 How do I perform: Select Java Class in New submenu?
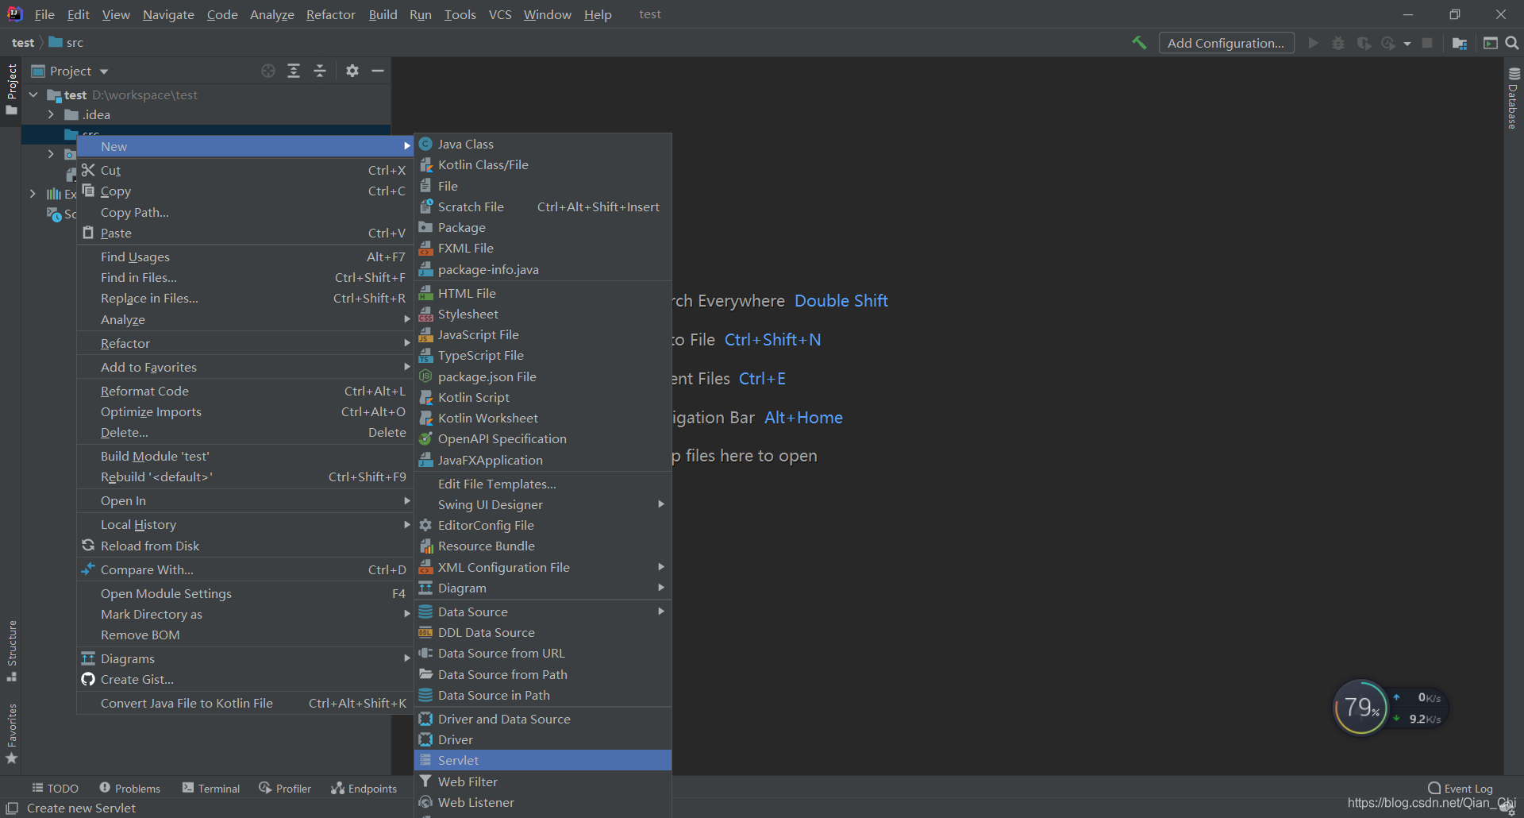[x=543, y=144]
